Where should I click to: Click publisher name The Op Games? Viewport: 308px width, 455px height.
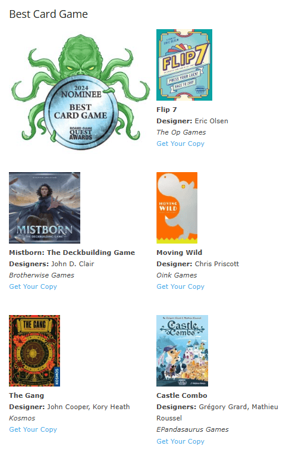click(181, 132)
